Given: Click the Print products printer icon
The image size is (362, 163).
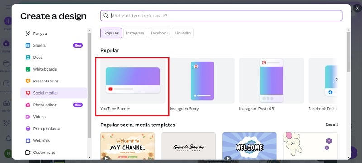Looking at the screenshot, I should click(28, 129).
